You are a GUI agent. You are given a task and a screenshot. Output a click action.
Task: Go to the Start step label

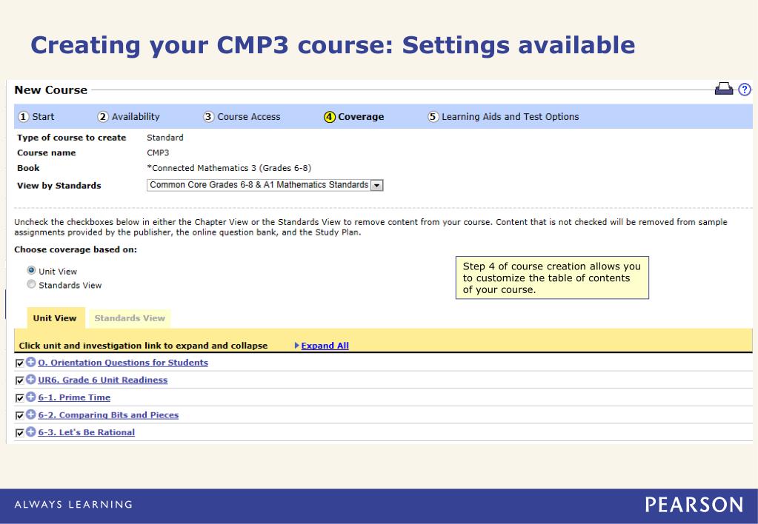[43, 117]
